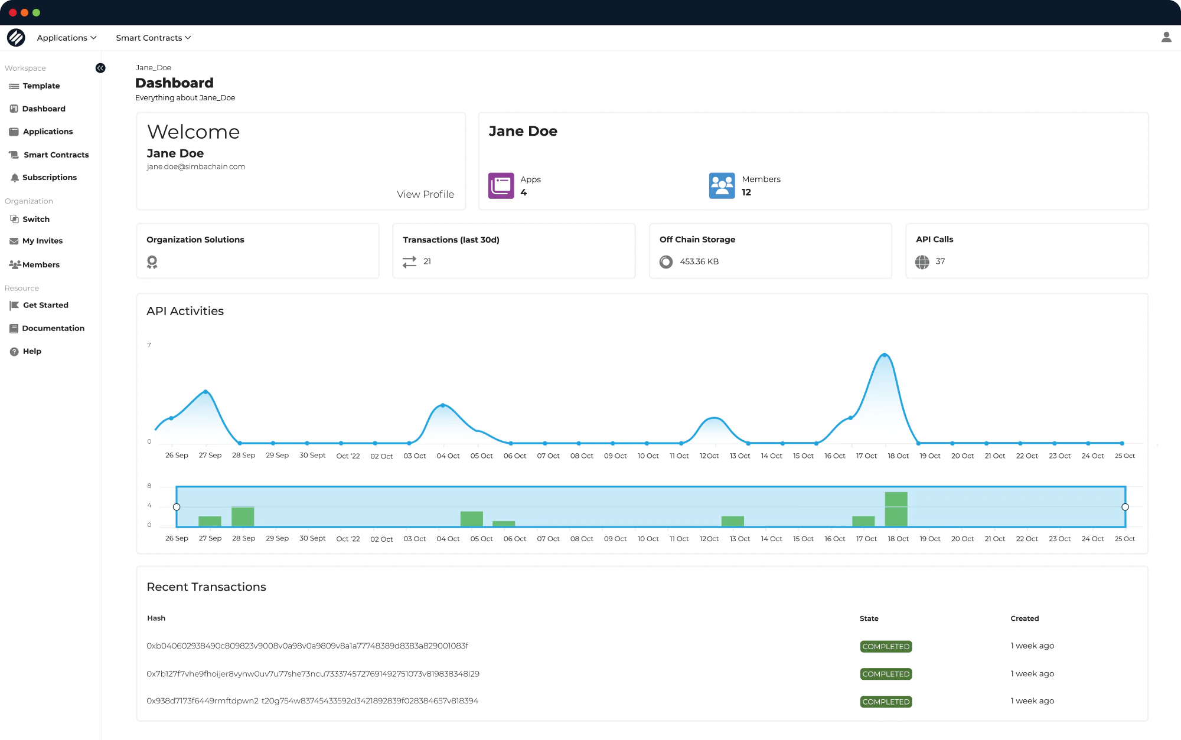The height and width of the screenshot is (740, 1181).
Task: Select the Switch organization item
Action: (36, 219)
